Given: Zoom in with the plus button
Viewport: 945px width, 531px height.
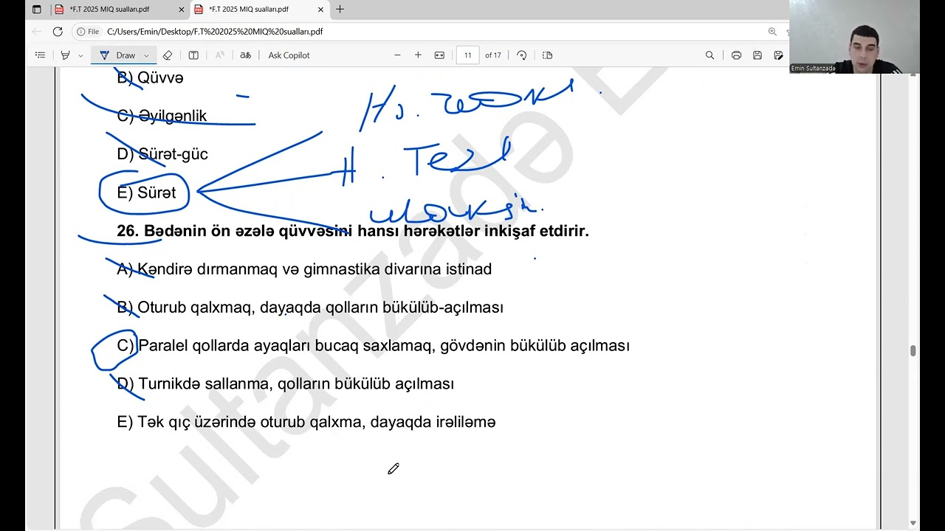Looking at the screenshot, I should (x=418, y=55).
